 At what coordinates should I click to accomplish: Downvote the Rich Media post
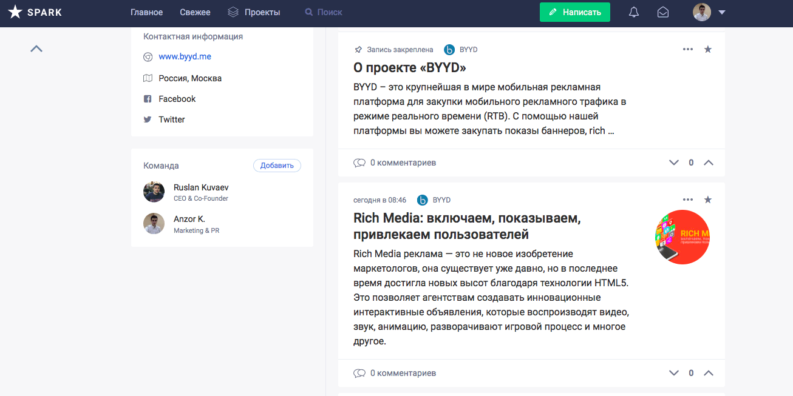(x=673, y=373)
